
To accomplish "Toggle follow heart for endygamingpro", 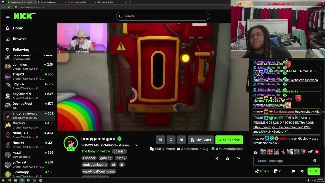I will 182,140.
